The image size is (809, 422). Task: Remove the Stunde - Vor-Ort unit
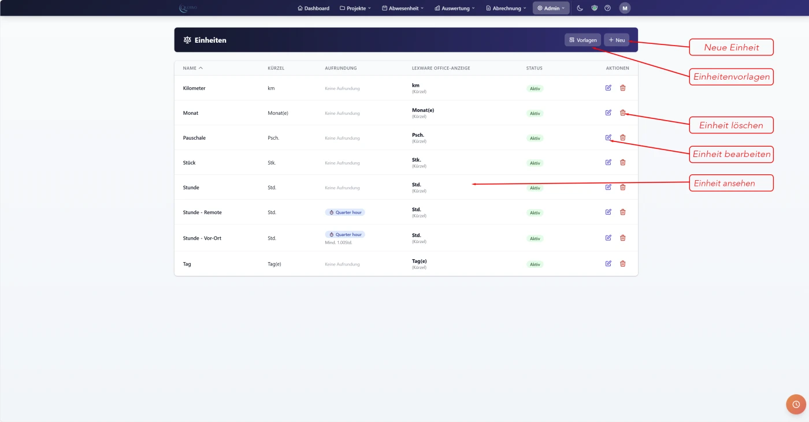[x=622, y=238]
